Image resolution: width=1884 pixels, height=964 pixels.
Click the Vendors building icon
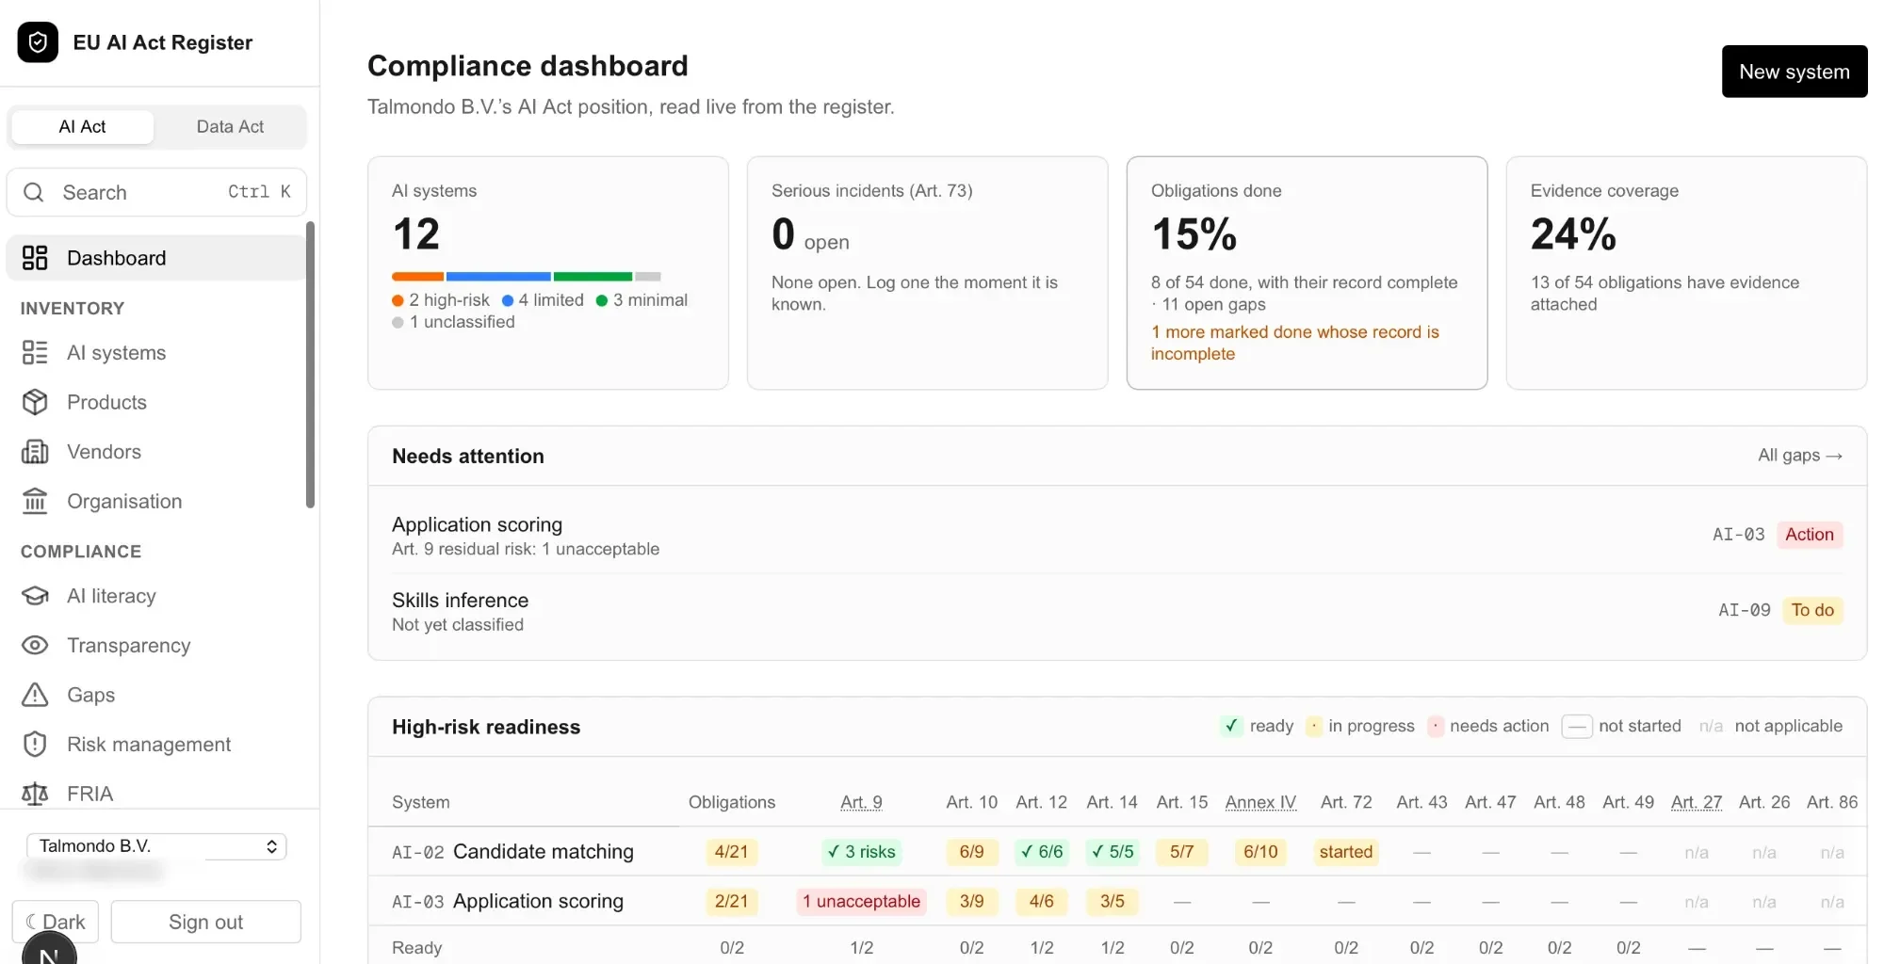35,452
